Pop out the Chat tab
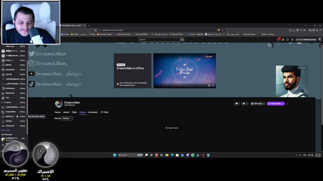Viewport: 323px width, 181px height. [x=104, y=112]
